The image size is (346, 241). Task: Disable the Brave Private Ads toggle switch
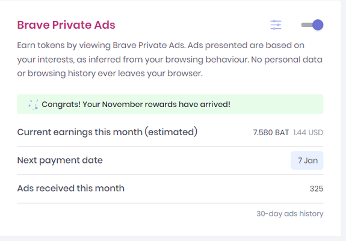click(x=312, y=25)
